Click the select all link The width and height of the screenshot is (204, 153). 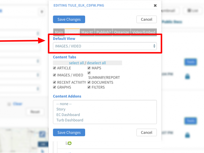pos(76,63)
